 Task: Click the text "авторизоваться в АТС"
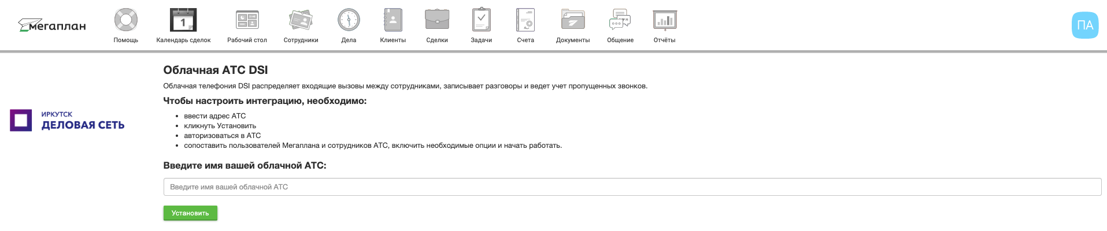coord(223,136)
